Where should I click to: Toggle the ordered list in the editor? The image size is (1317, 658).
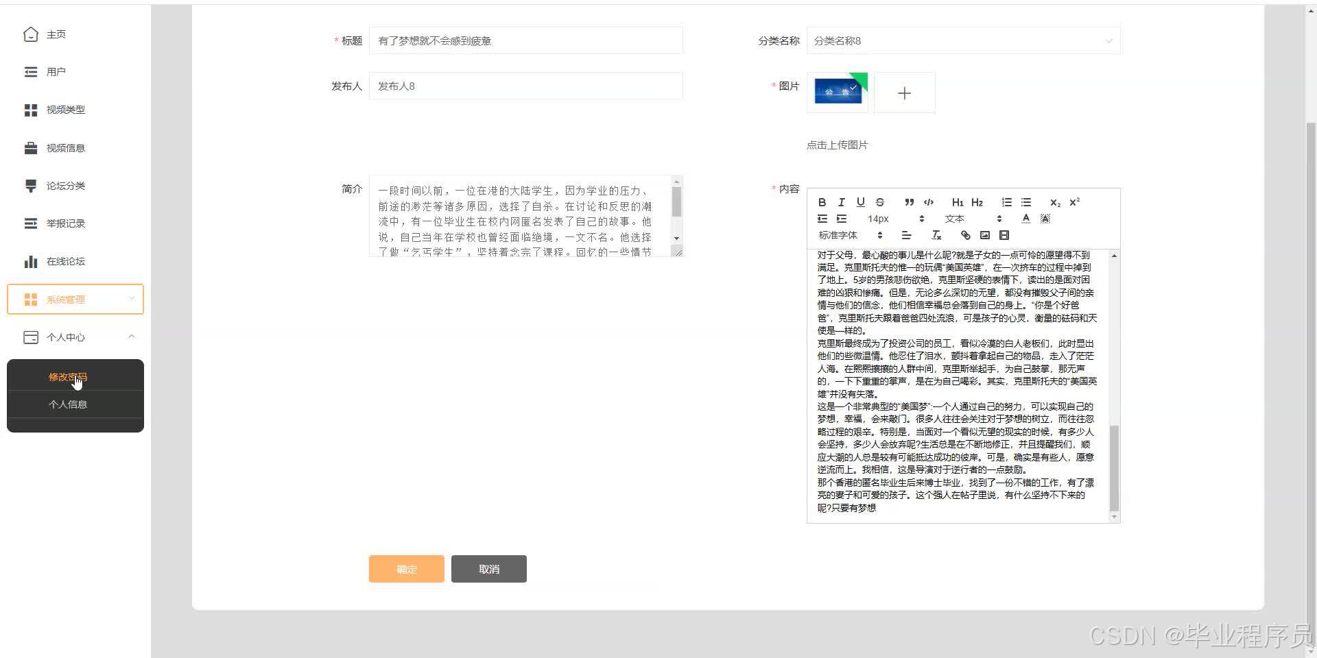pyautogui.click(x=1006, y=202)
